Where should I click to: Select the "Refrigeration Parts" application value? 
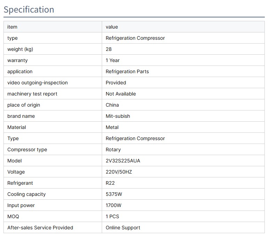(x=127, y=71)
